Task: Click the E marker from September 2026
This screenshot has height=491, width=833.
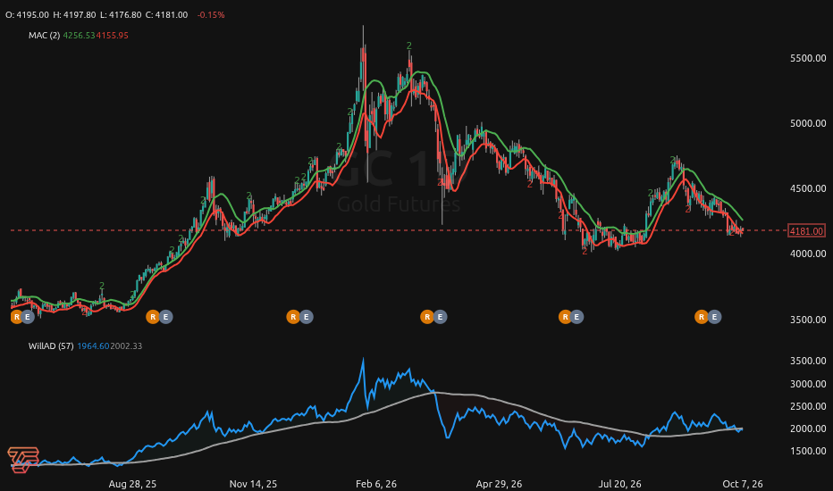Action: 714,317
